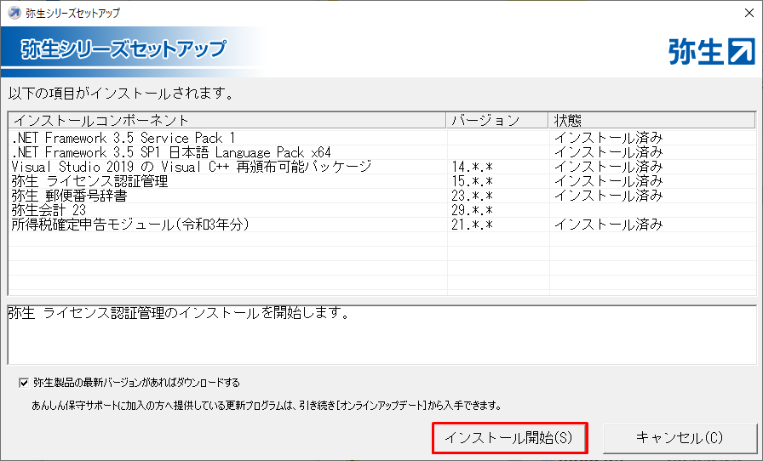Click the 弥生シリーズセットアップ banner heading

(123, 48)
